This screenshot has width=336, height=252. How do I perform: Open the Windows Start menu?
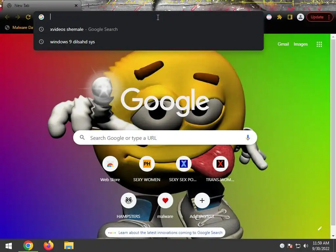[9, 245]
